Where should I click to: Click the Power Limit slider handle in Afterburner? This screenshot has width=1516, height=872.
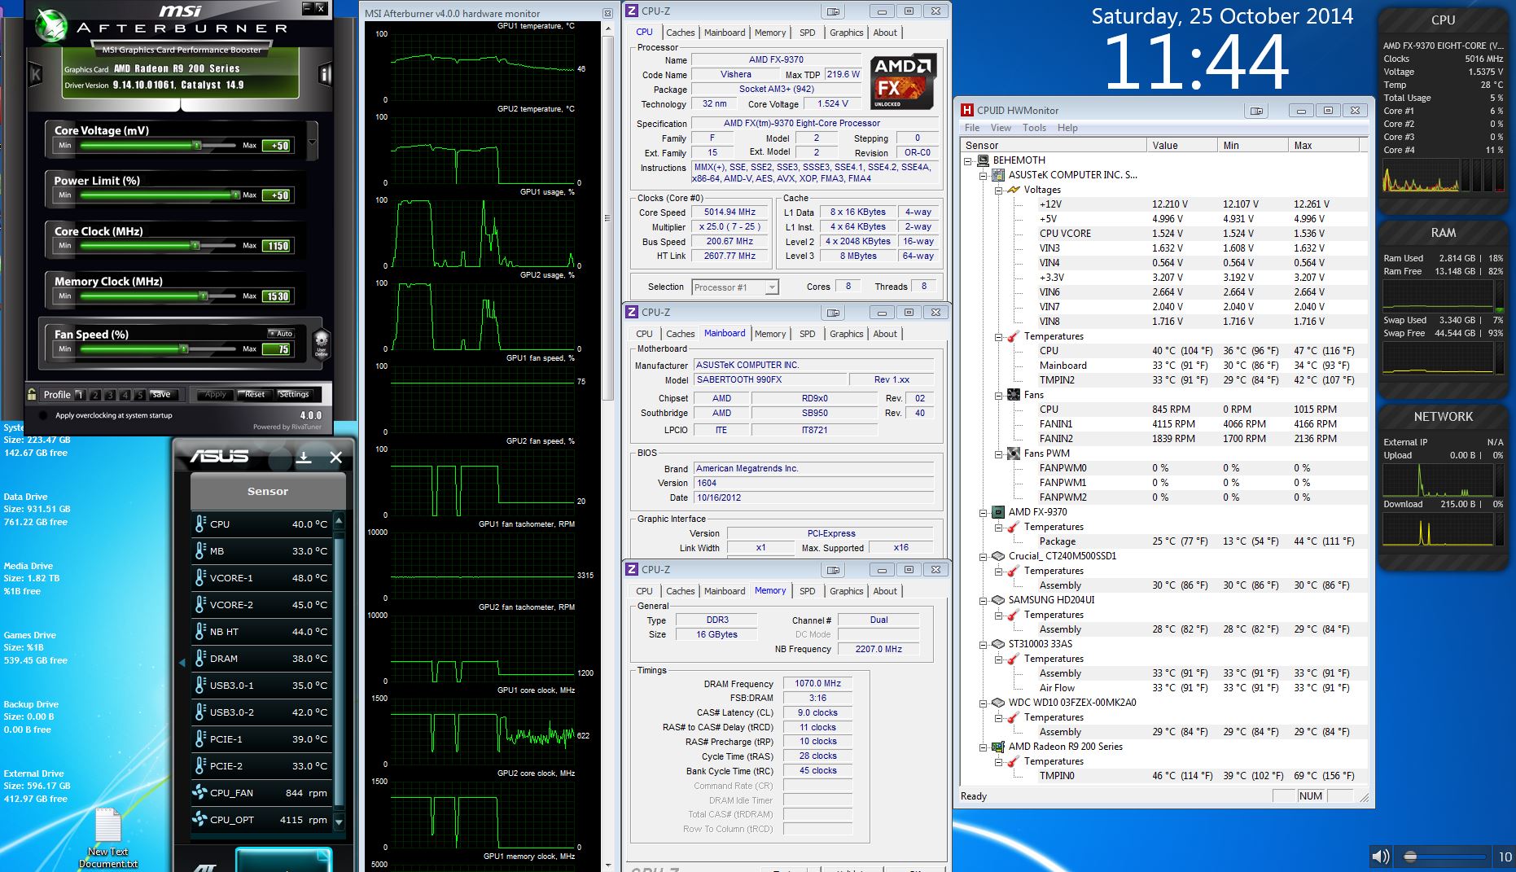(235, 195)
